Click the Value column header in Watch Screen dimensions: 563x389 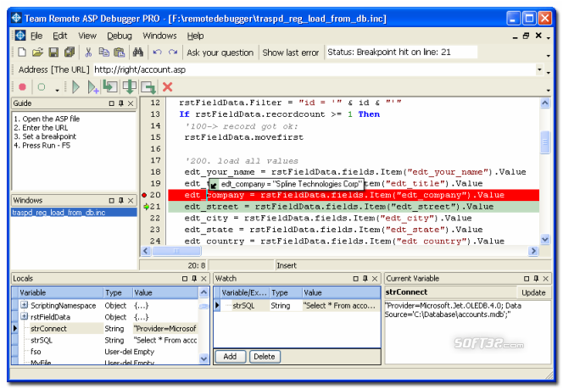(x=341, y=292)
